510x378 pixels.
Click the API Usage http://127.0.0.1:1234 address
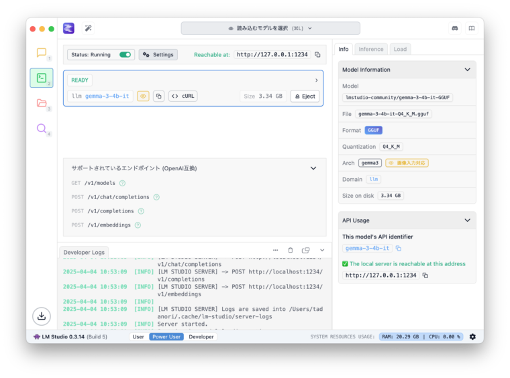[x=381, y=275]
